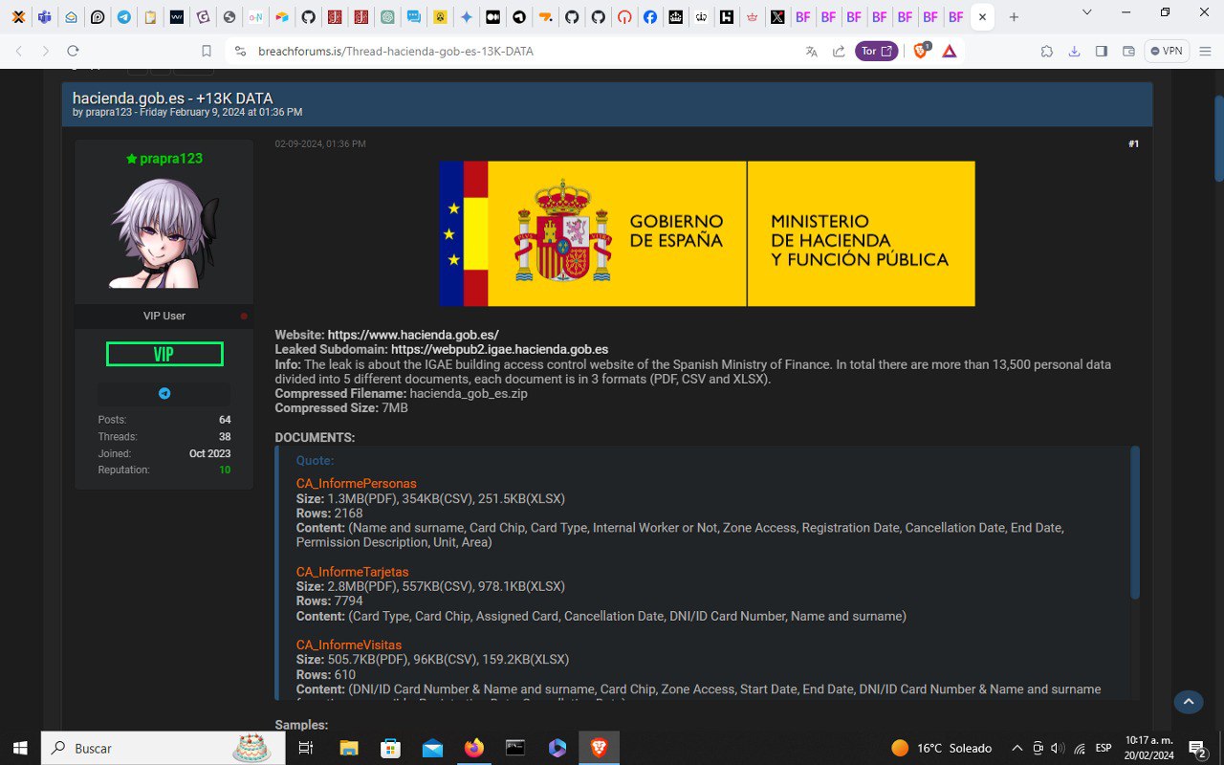The width and height of the screenshot is (1224, 765).
Task: Open the terminal app on taskbar
Action: (516, 748)
